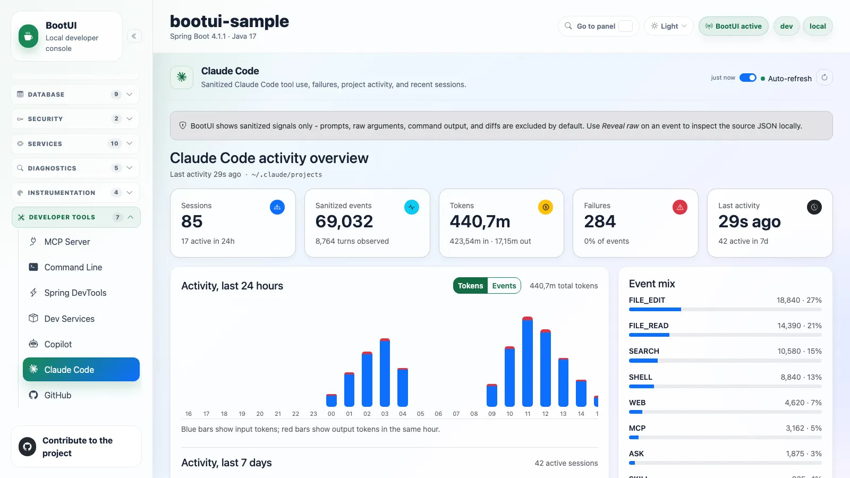
Task: Select the Claude Code menu item
Action: click(81, 369)
